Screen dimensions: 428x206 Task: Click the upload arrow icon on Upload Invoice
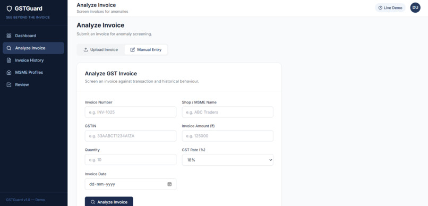click(x=85, y=50)
